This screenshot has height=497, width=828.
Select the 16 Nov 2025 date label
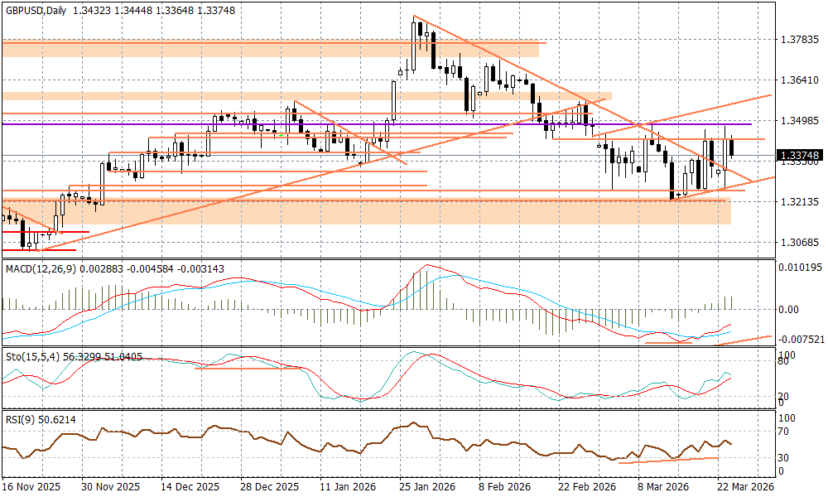point(32,487)
